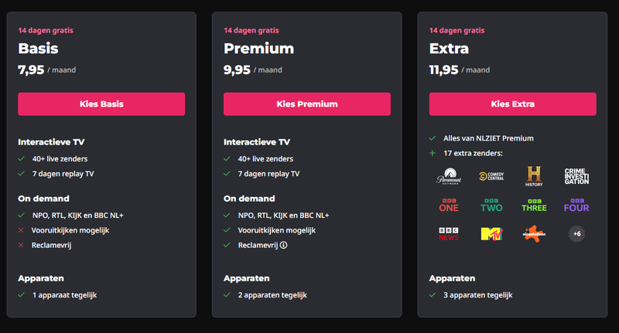This screenshot has width=619, height=333.
Task: Click the History channel logo
Action: (534, 176)
